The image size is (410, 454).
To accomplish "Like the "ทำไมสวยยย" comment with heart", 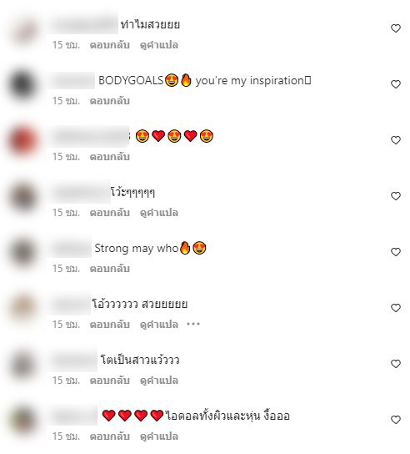I will click(x=396, y=28).
